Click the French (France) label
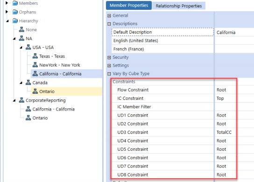This screenshot has height=182, width=254. click(128, 49)
